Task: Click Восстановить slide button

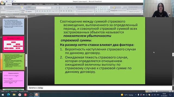Action: tap(30, 9)
